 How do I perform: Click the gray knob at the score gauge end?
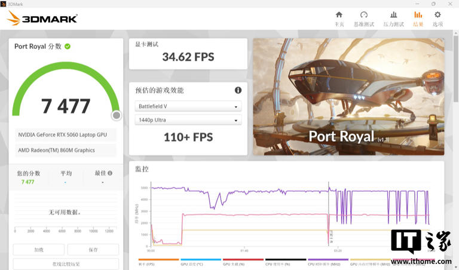[x=117, y=115]
